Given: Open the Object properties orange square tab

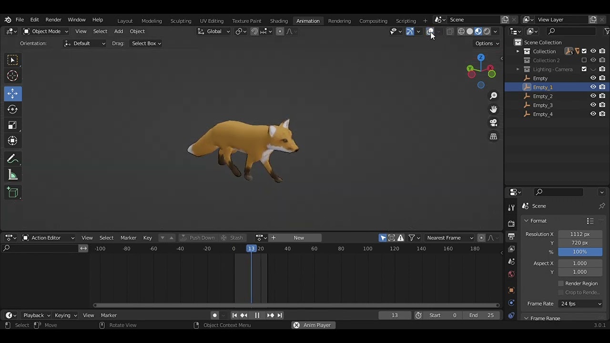Looking at the screenshot, I should (511, 290).
